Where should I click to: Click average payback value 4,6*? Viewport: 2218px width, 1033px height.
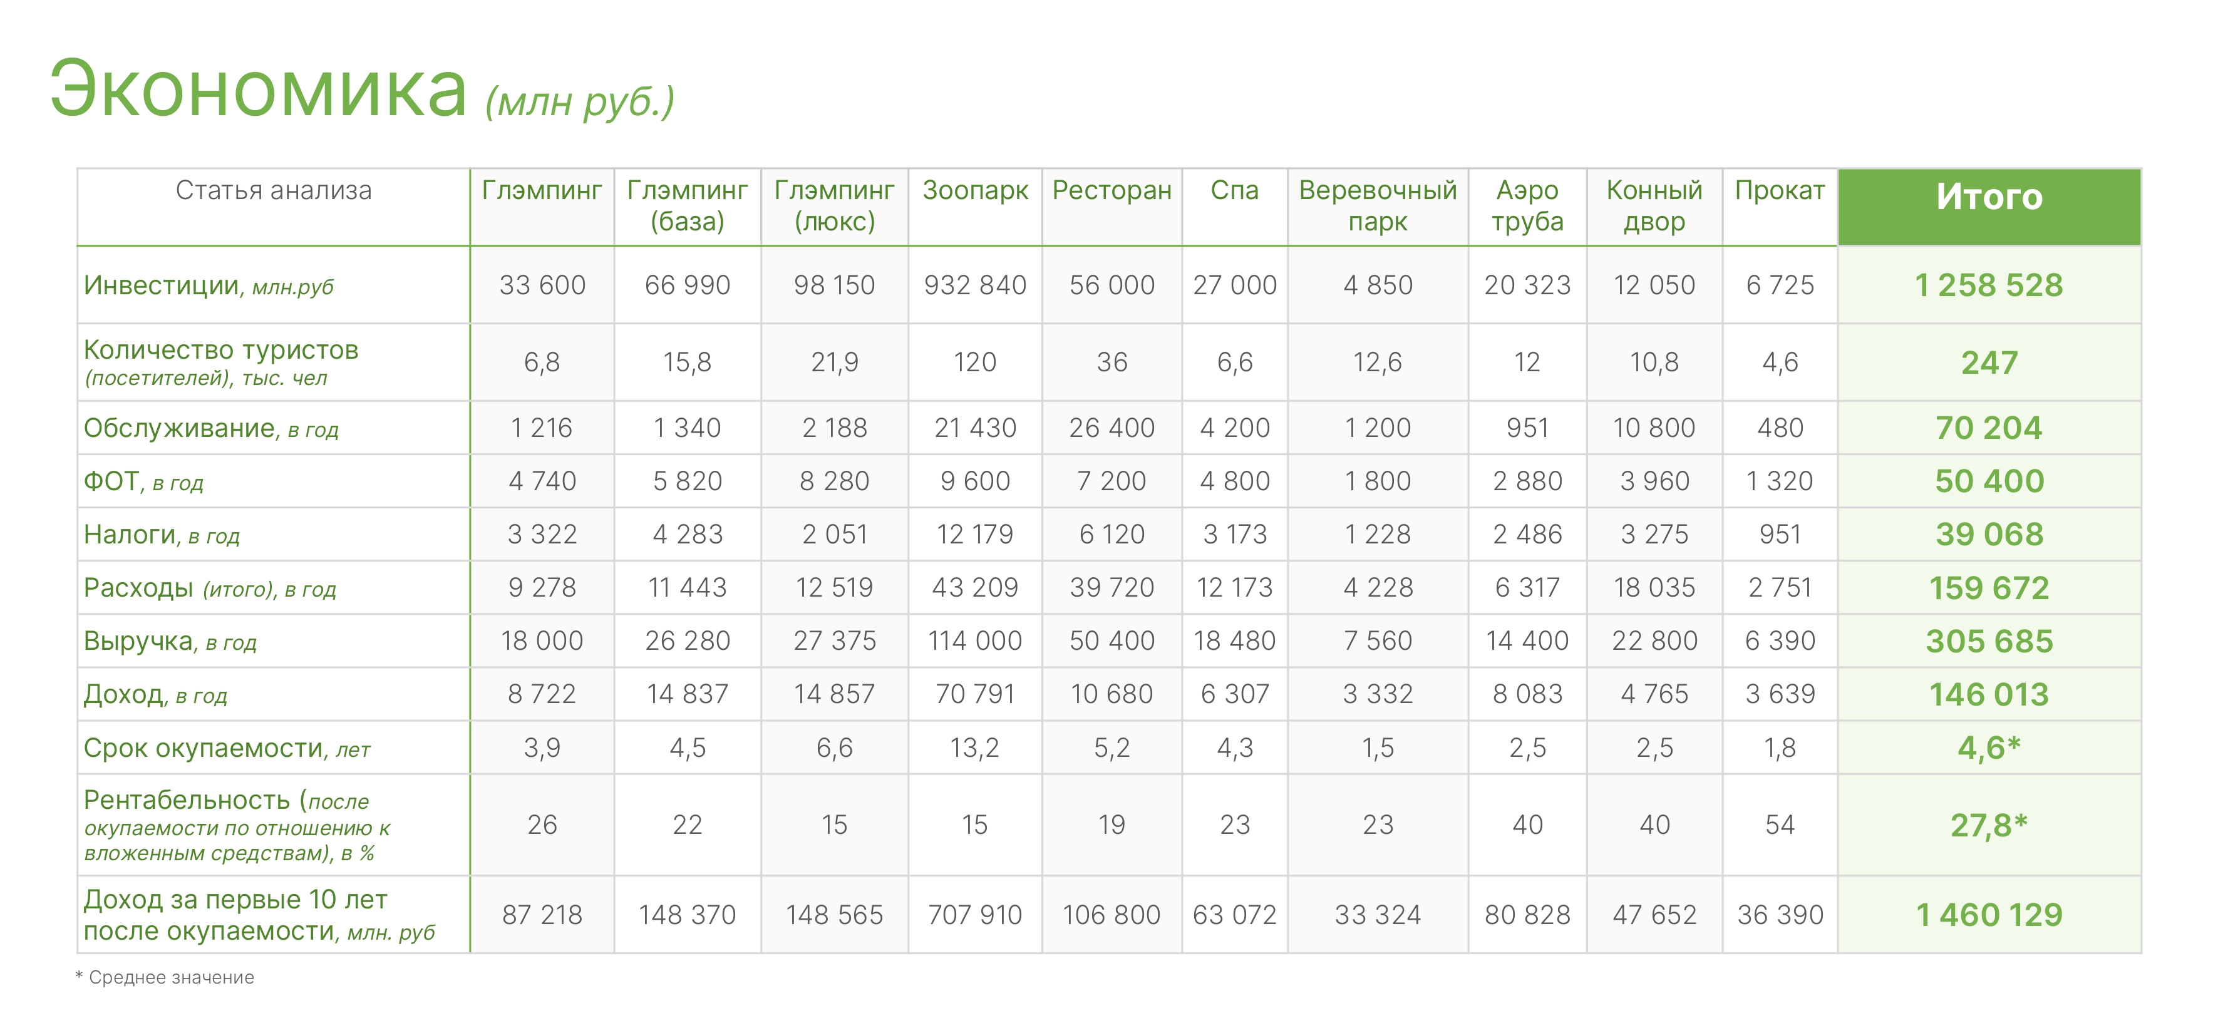coord(1989,748)
